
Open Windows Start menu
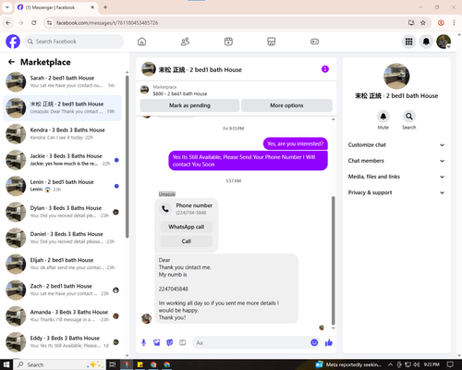click(x=6, y=364)
